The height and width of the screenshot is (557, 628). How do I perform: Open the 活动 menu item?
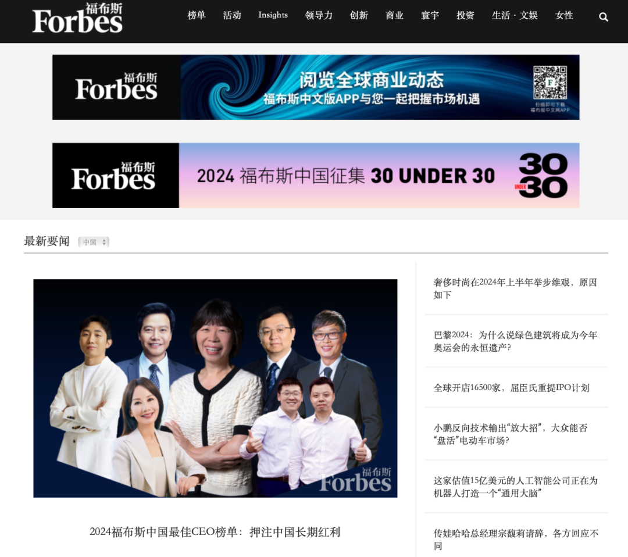click(232, 15)
